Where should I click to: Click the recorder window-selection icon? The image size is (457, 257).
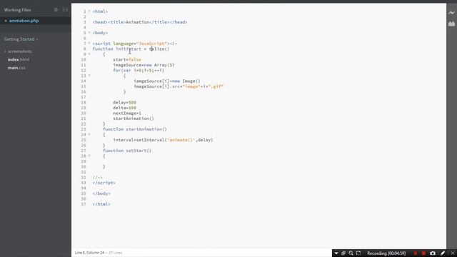[343, 253]
